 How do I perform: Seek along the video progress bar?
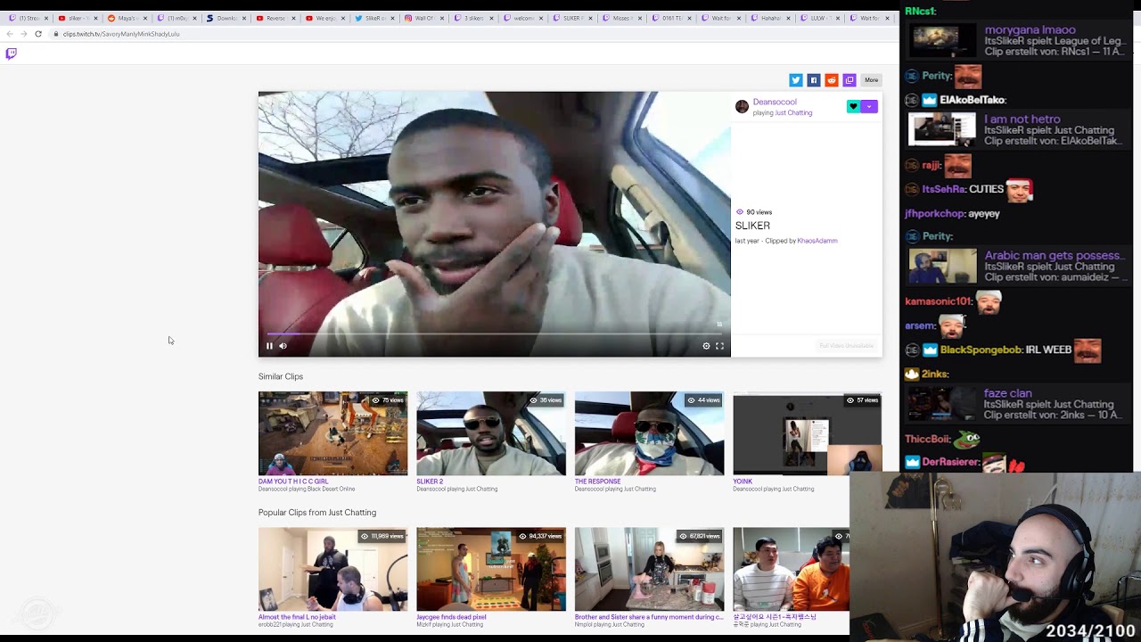click(x=495, y=334)
